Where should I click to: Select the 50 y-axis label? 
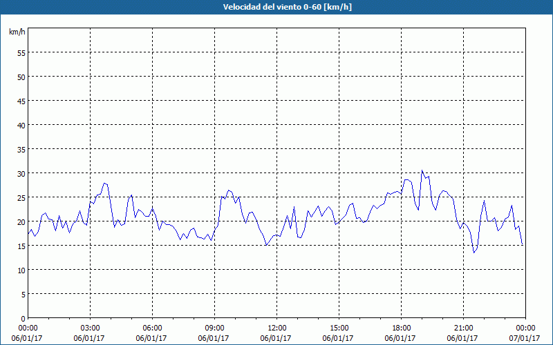pyautogui.click(x=21, y=77)
